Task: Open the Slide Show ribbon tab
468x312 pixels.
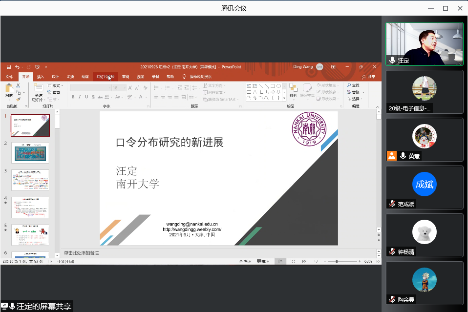Action: coord(105,77)
